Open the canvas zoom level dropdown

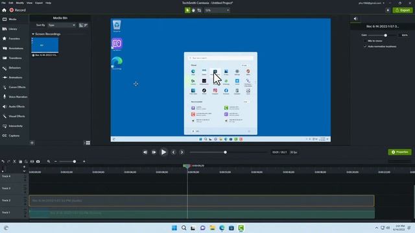(217, 10)
